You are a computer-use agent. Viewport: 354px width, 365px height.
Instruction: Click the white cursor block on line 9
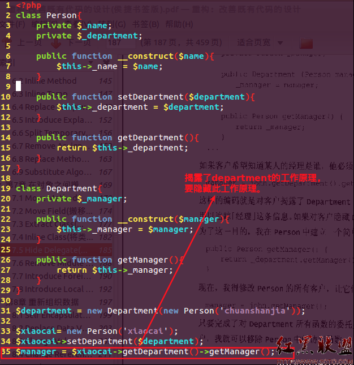pos(18,86)
